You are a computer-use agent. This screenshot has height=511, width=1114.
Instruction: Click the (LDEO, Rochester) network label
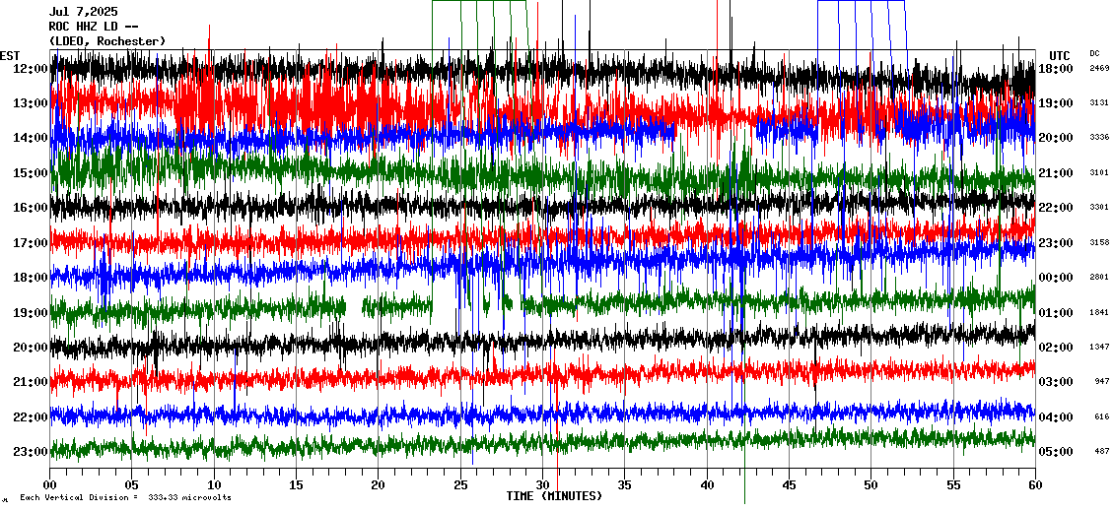[x=106, y=41]
